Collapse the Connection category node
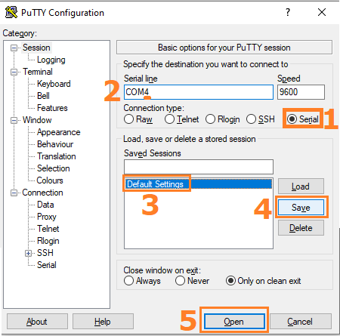Screen dimensions: 340x336 click(x=14, y=193)
